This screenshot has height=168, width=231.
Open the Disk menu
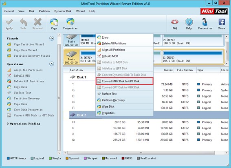tap(32, 11)
